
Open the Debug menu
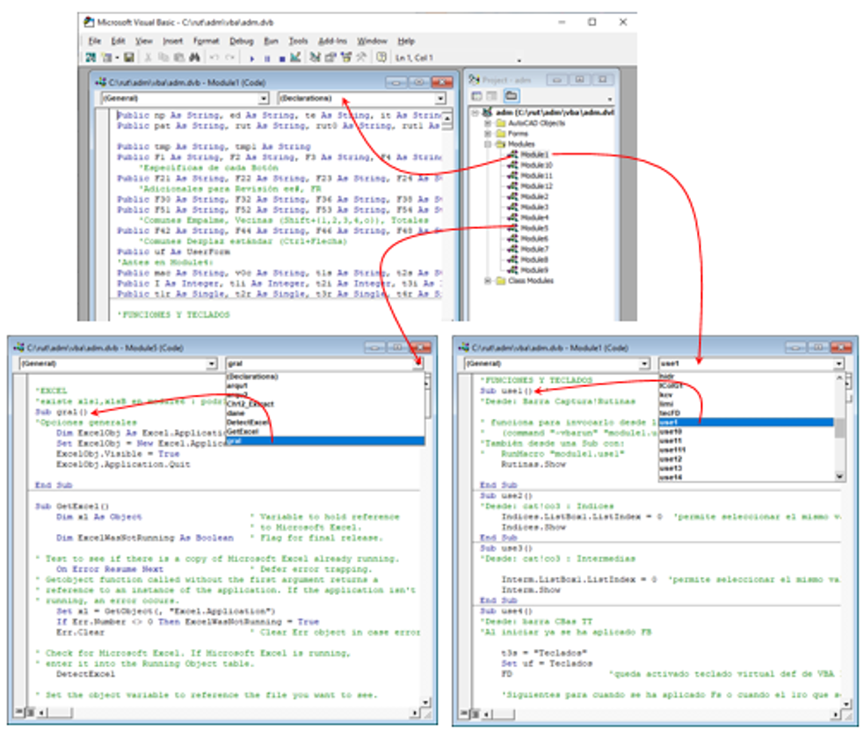pyautogui.click(x=241, y=40)
